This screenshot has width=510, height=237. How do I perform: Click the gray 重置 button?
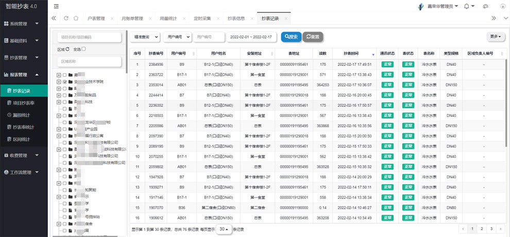click(313, 37)
